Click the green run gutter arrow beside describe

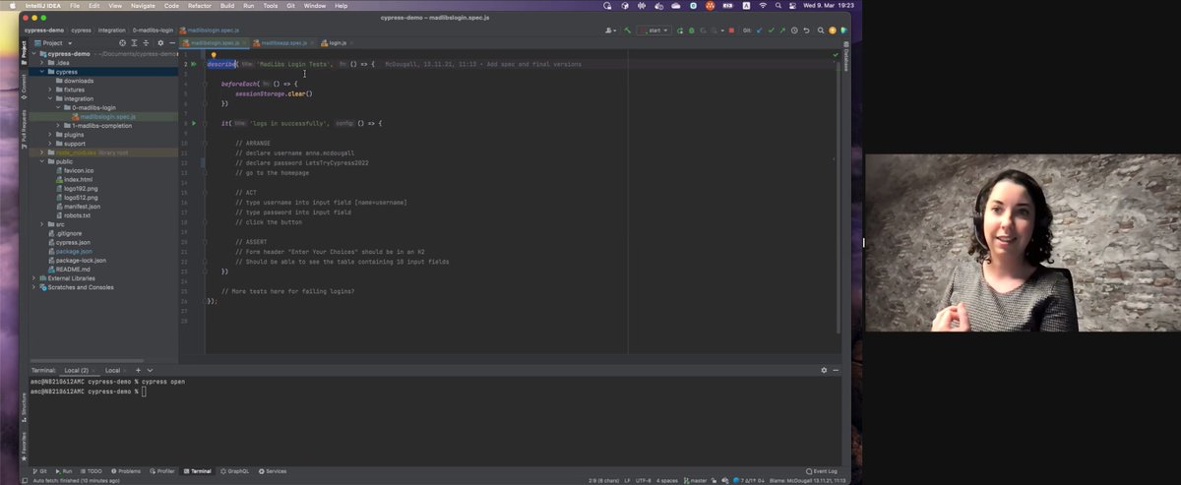(x=194, y=64)
